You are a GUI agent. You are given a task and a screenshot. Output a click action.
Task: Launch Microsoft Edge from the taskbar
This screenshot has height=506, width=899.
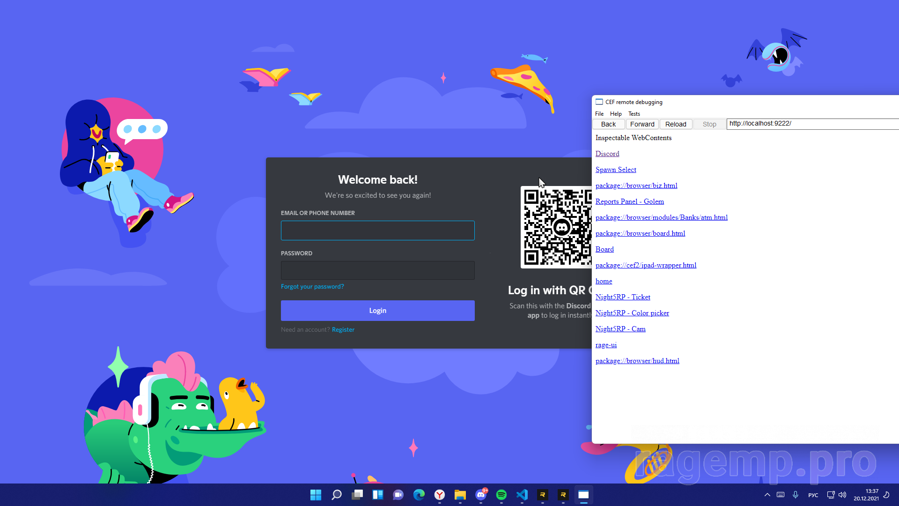pyautogui.click(x=419, y=495)
